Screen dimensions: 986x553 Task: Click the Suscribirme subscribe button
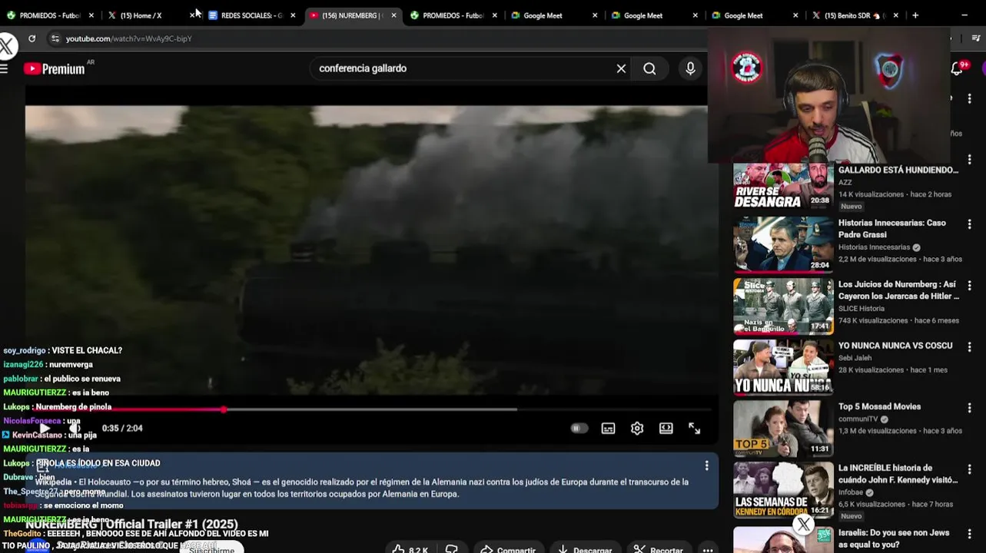point(211,548)
